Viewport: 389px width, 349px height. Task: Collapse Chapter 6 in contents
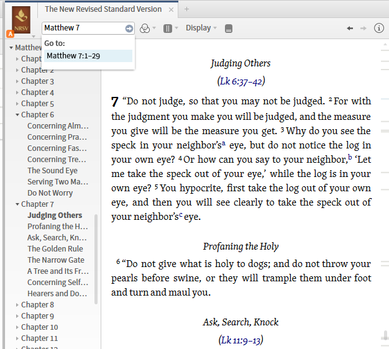[17, 115]
